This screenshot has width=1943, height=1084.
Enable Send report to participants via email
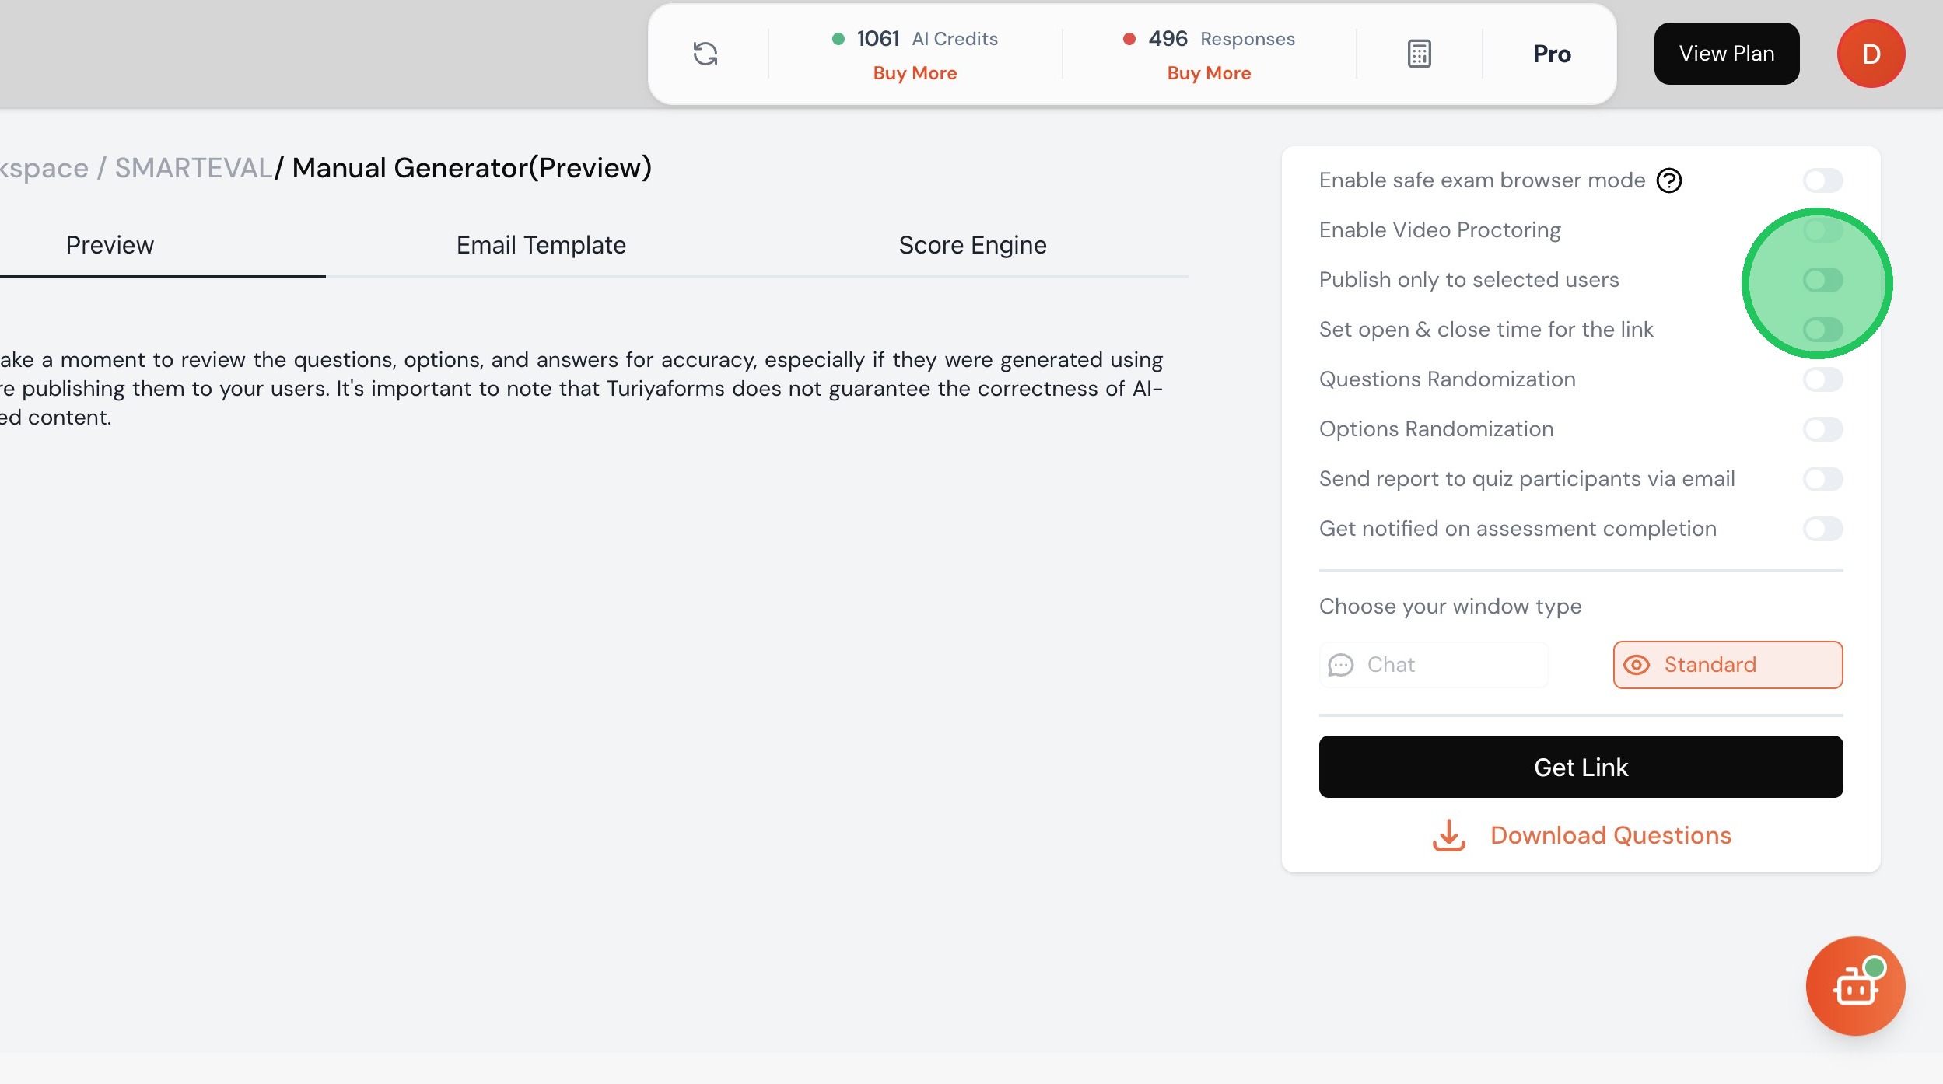(x=1822, y=479)
